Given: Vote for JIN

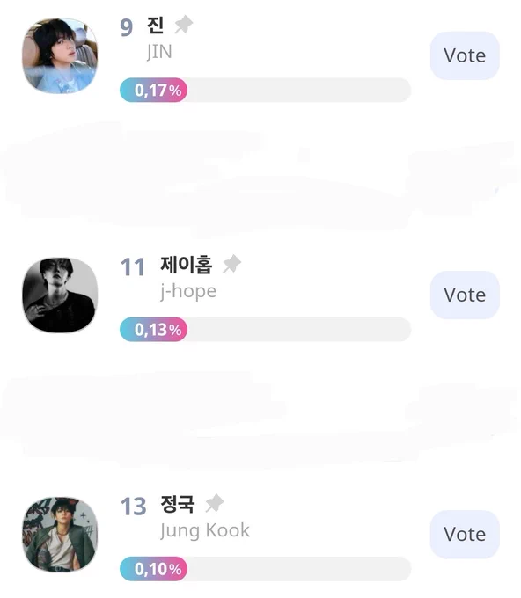Looking at the screenshot, I should [465, 55].
